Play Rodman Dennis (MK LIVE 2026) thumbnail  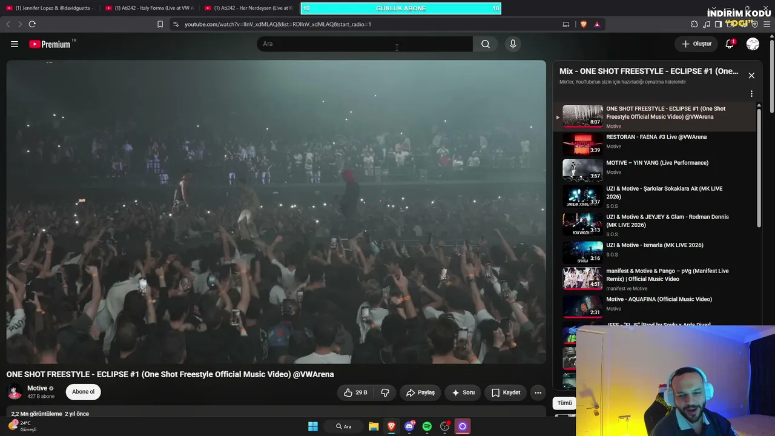(x=582, y=225)
